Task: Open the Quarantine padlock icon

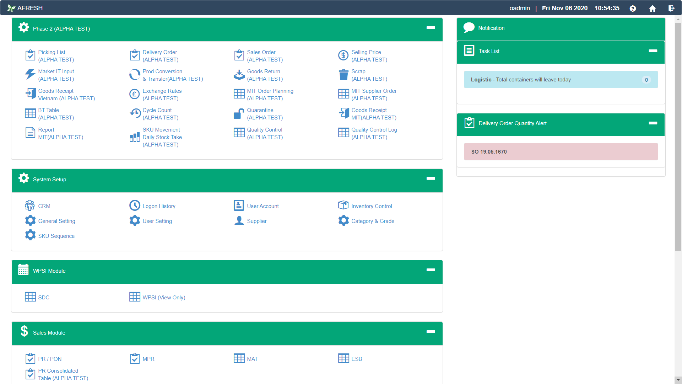Action: [239, 113]
